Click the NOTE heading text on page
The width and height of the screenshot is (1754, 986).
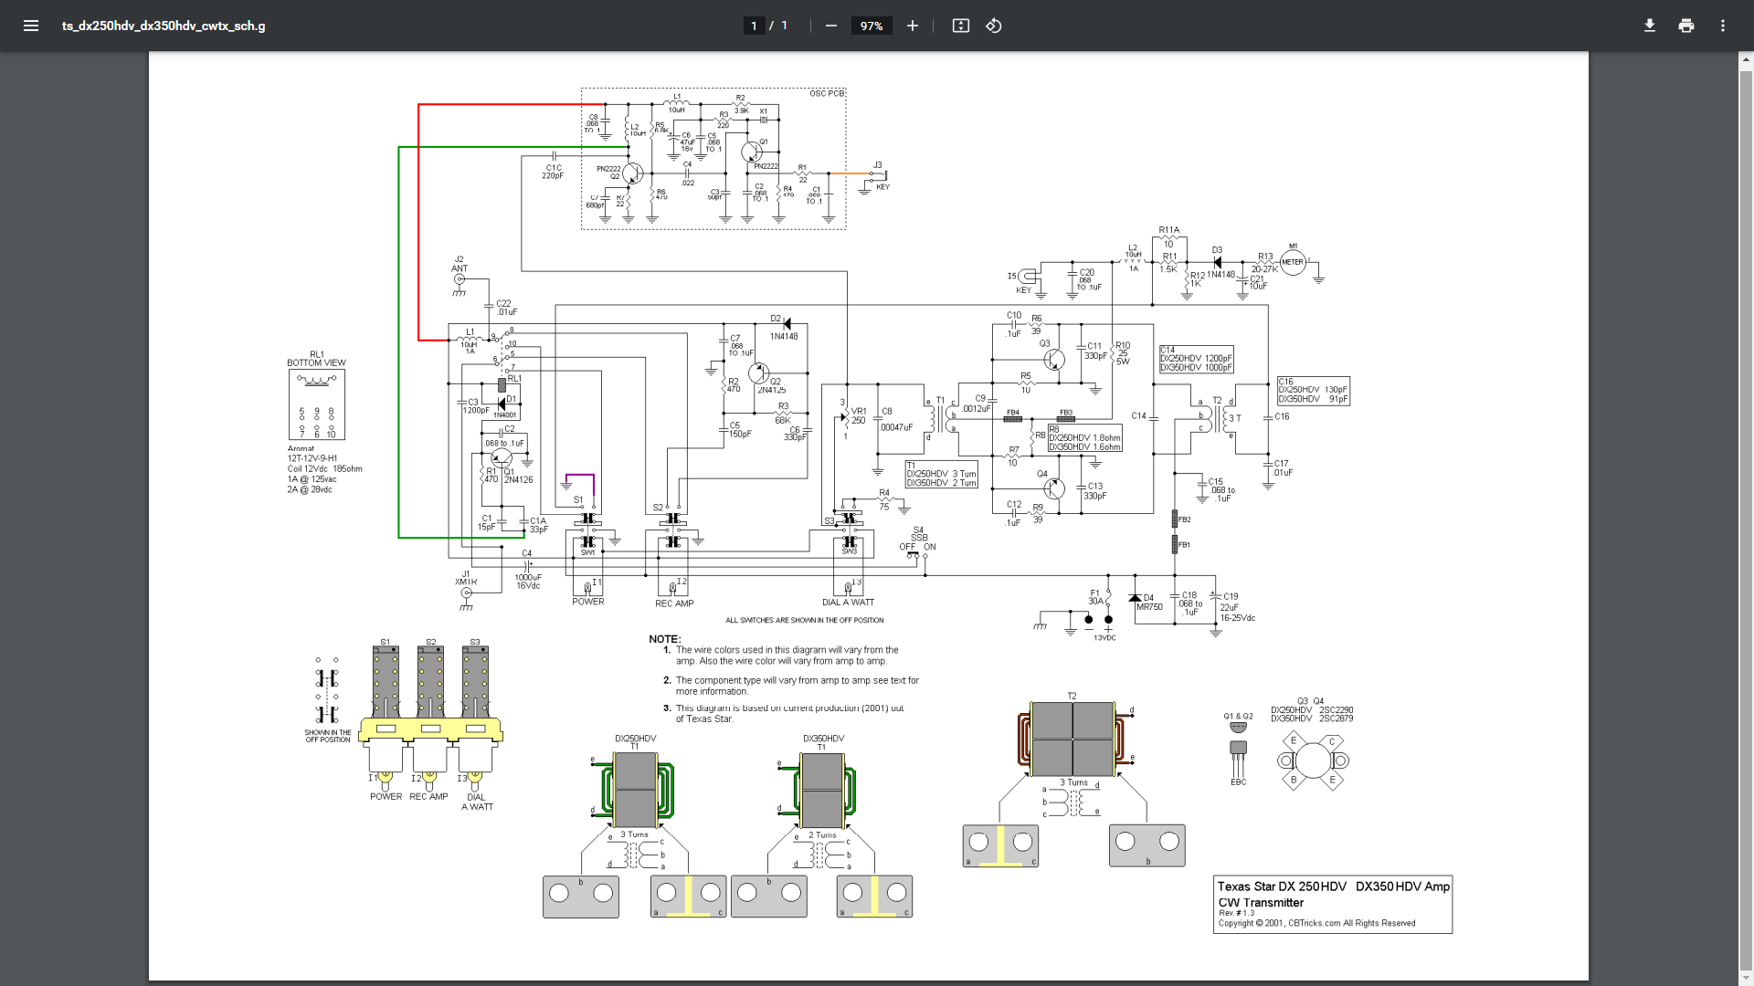click(x=664, y=639)
